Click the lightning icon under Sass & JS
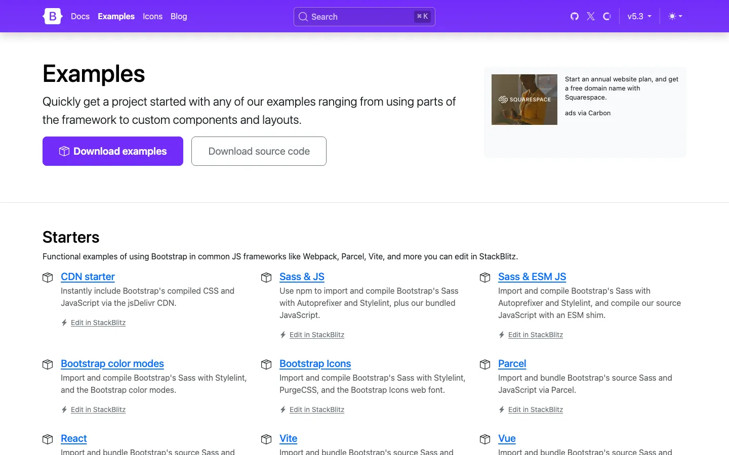 tap(283, 335)
